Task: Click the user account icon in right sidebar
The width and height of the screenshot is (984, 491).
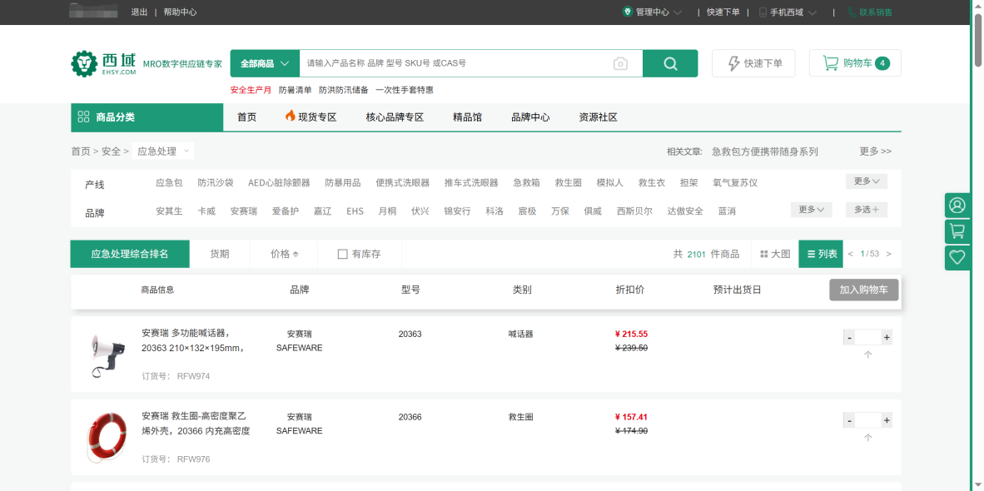Action: [x=957, y=205]
